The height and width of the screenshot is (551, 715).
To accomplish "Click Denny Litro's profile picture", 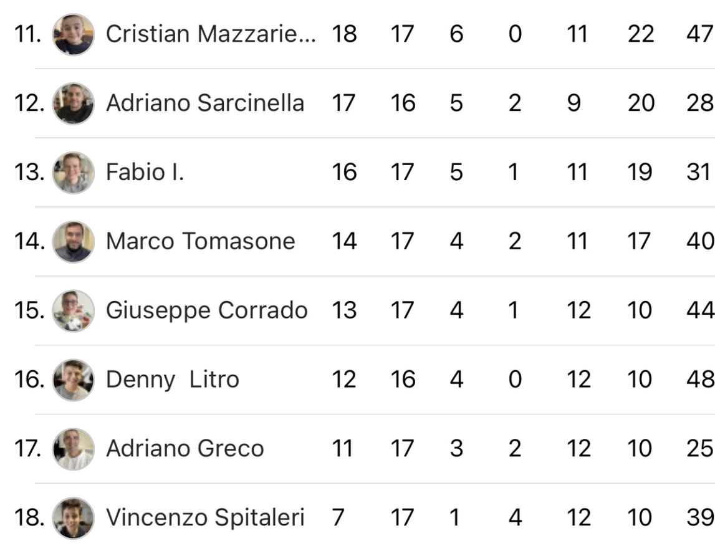I will (74, 380).
